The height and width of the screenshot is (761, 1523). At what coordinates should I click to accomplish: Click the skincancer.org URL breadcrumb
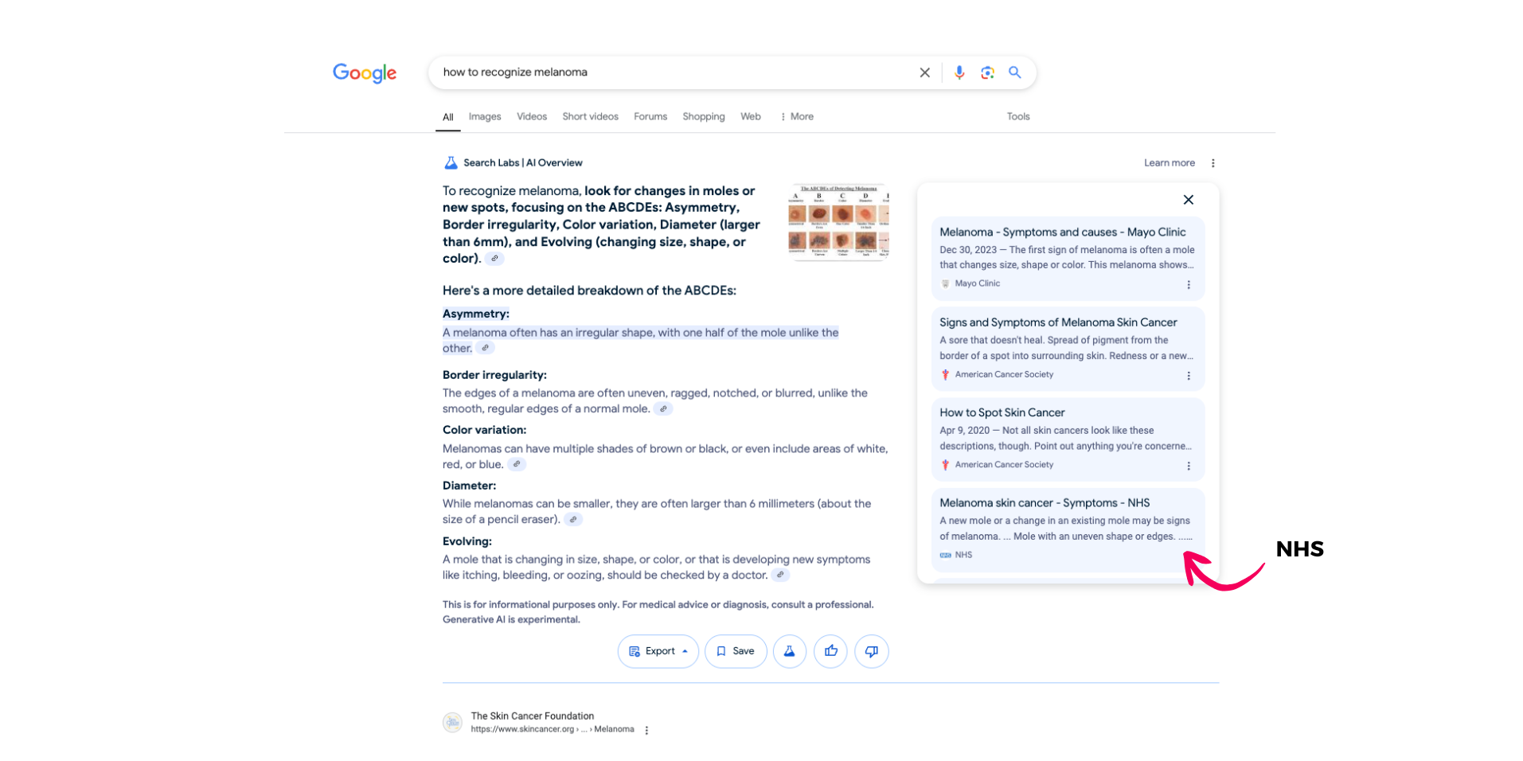[553, 729]
